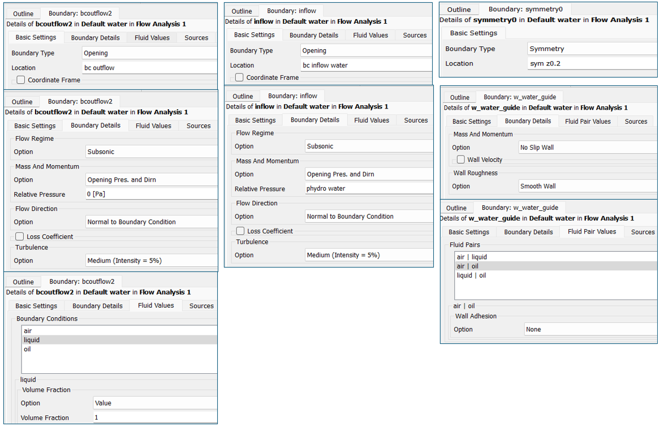Select oil in the Boundary Conditions list
This screenshot has height=427, width=660.
pyautogui.click(x=27, y=349)
